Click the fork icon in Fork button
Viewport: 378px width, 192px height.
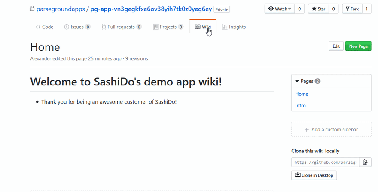[348, 9]
